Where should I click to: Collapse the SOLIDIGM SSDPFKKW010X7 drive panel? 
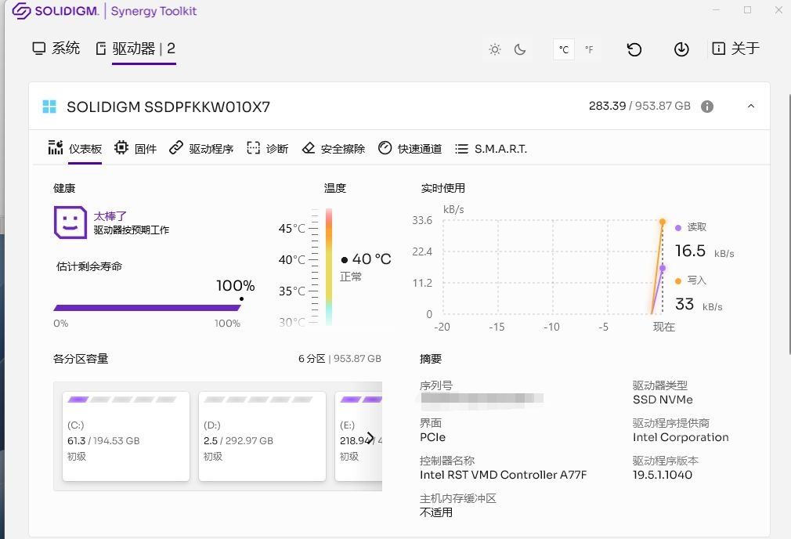pos(751,107)
